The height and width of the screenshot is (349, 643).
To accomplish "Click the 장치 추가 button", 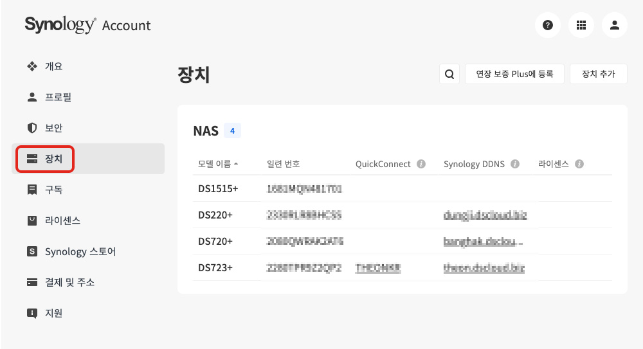I will click(599, 74).
